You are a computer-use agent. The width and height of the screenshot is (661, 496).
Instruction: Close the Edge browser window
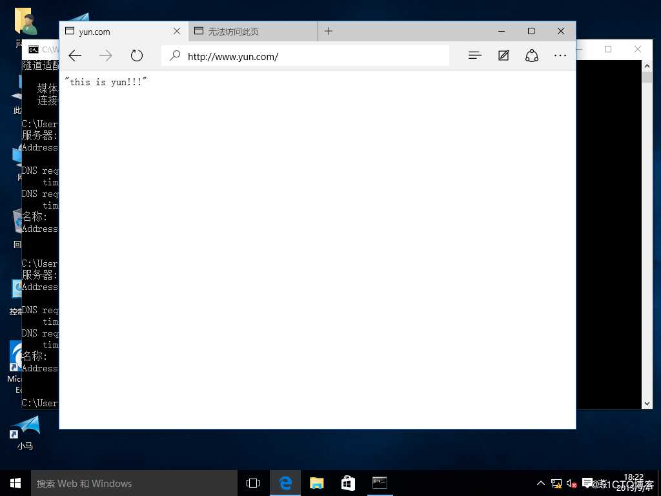561,31
